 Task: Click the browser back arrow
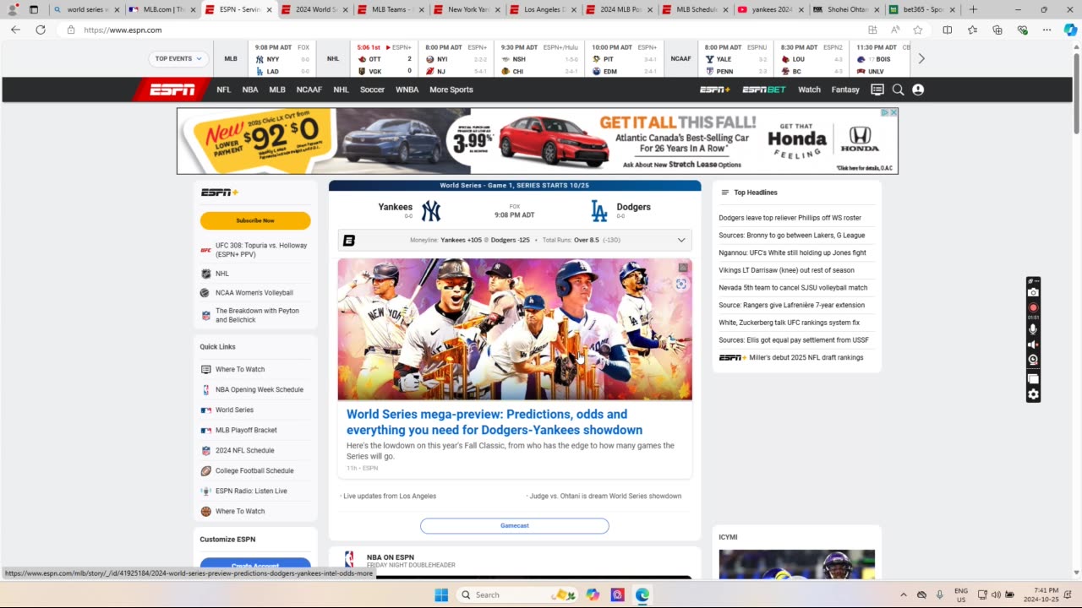[x=15, y=30]
